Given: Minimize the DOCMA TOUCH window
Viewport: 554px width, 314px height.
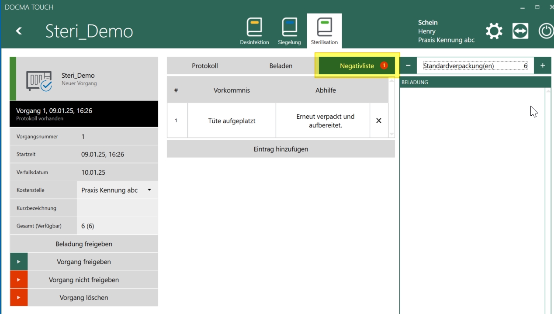Looking at the screenshot, I should pos(523,7).
